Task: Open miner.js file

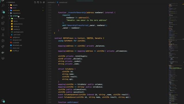Action: pyautogui.click(x=16, y=27)
